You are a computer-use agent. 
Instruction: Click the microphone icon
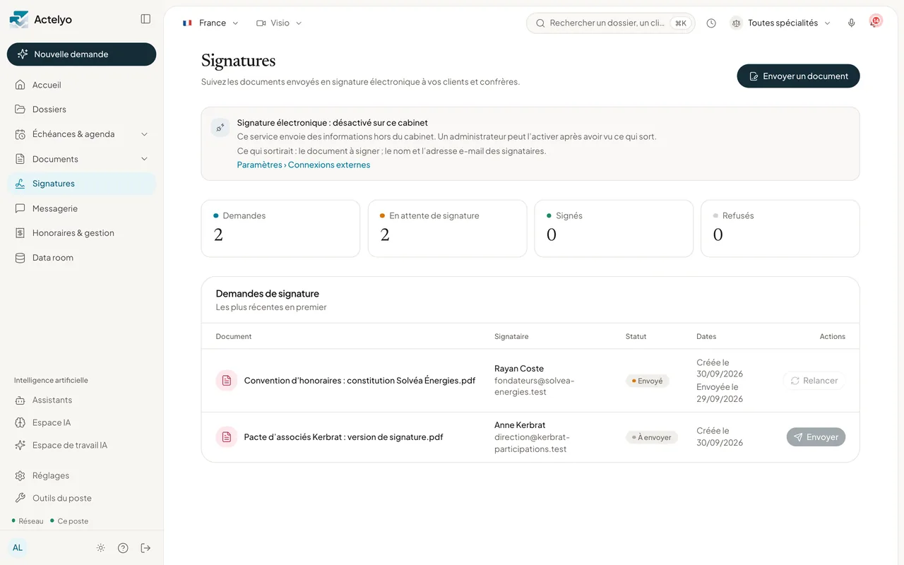[x=852, y=23]
